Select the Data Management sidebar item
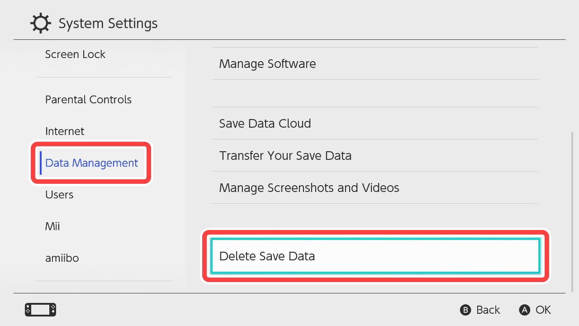This screenshot has height=326, width=579. 91,163
